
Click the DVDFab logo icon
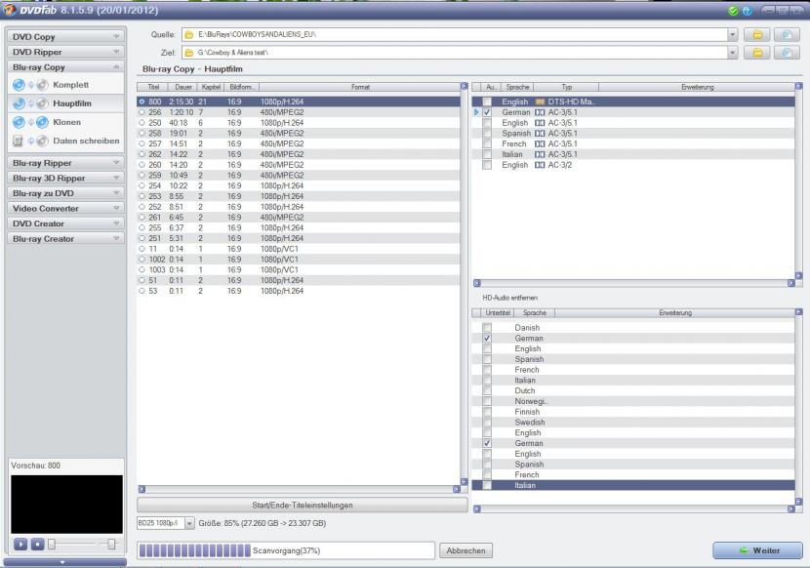click(x=10, y=10)
